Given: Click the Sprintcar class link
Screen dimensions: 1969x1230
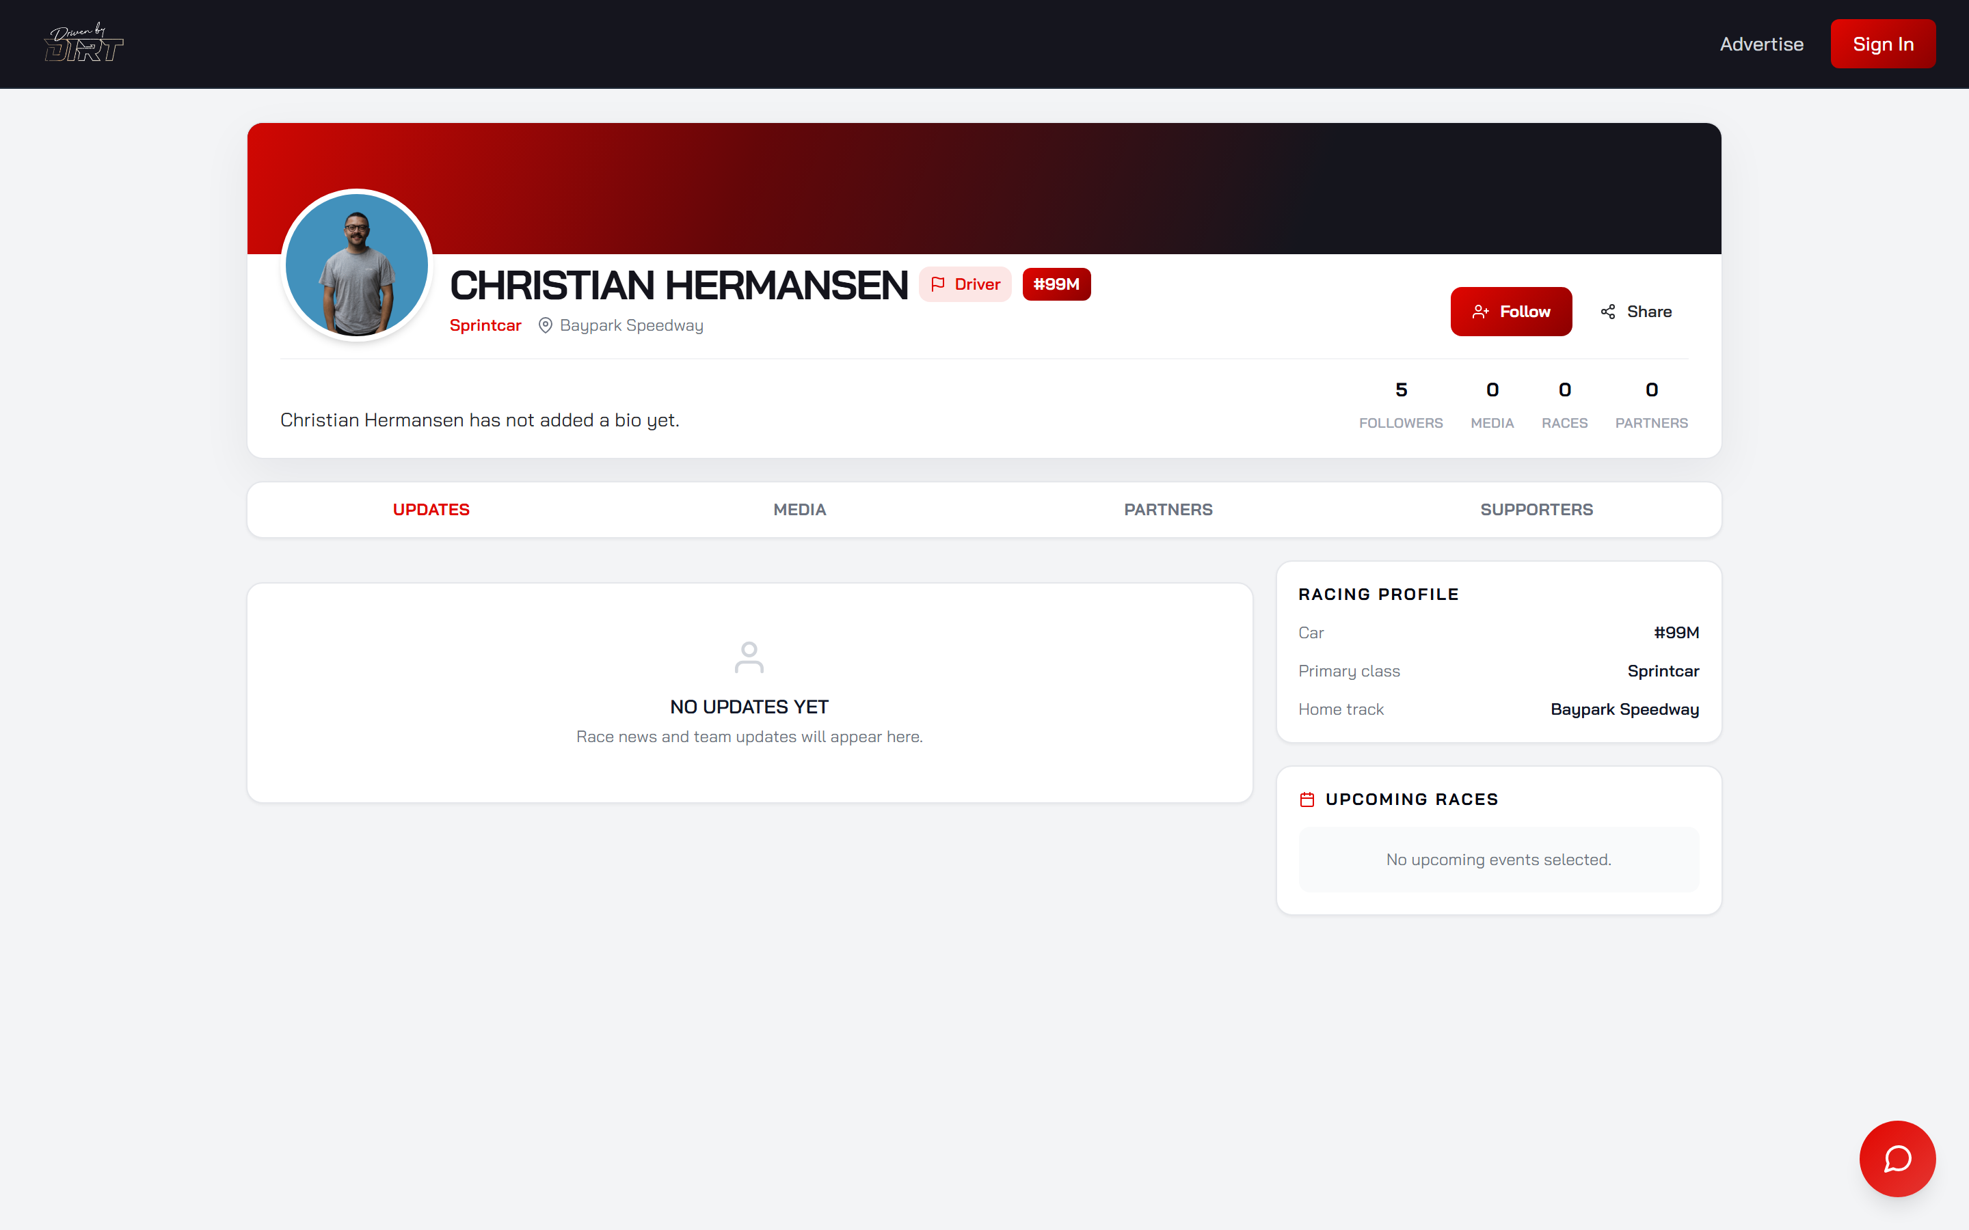Looking at the screenshot, I should click(x=485, y=325).
